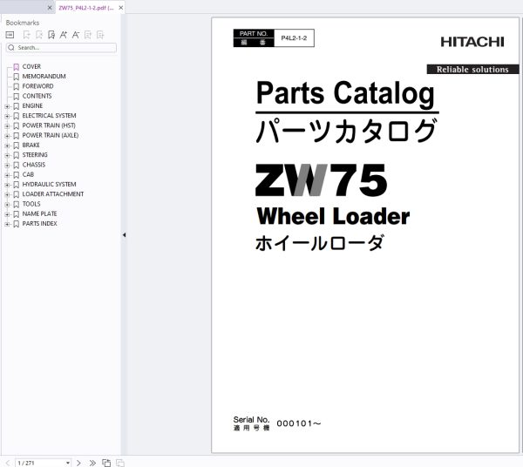Click the add new bookmark icon
The height and width of the screenshot is (467, 523).
27,35
